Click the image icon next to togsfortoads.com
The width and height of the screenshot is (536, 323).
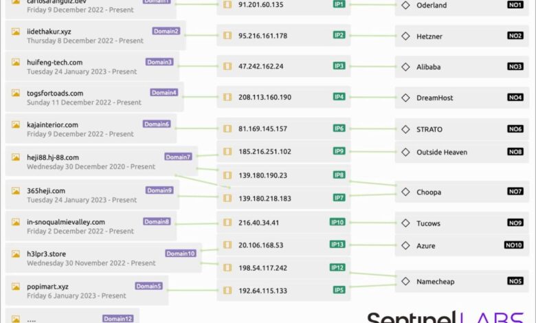[16, 93]
